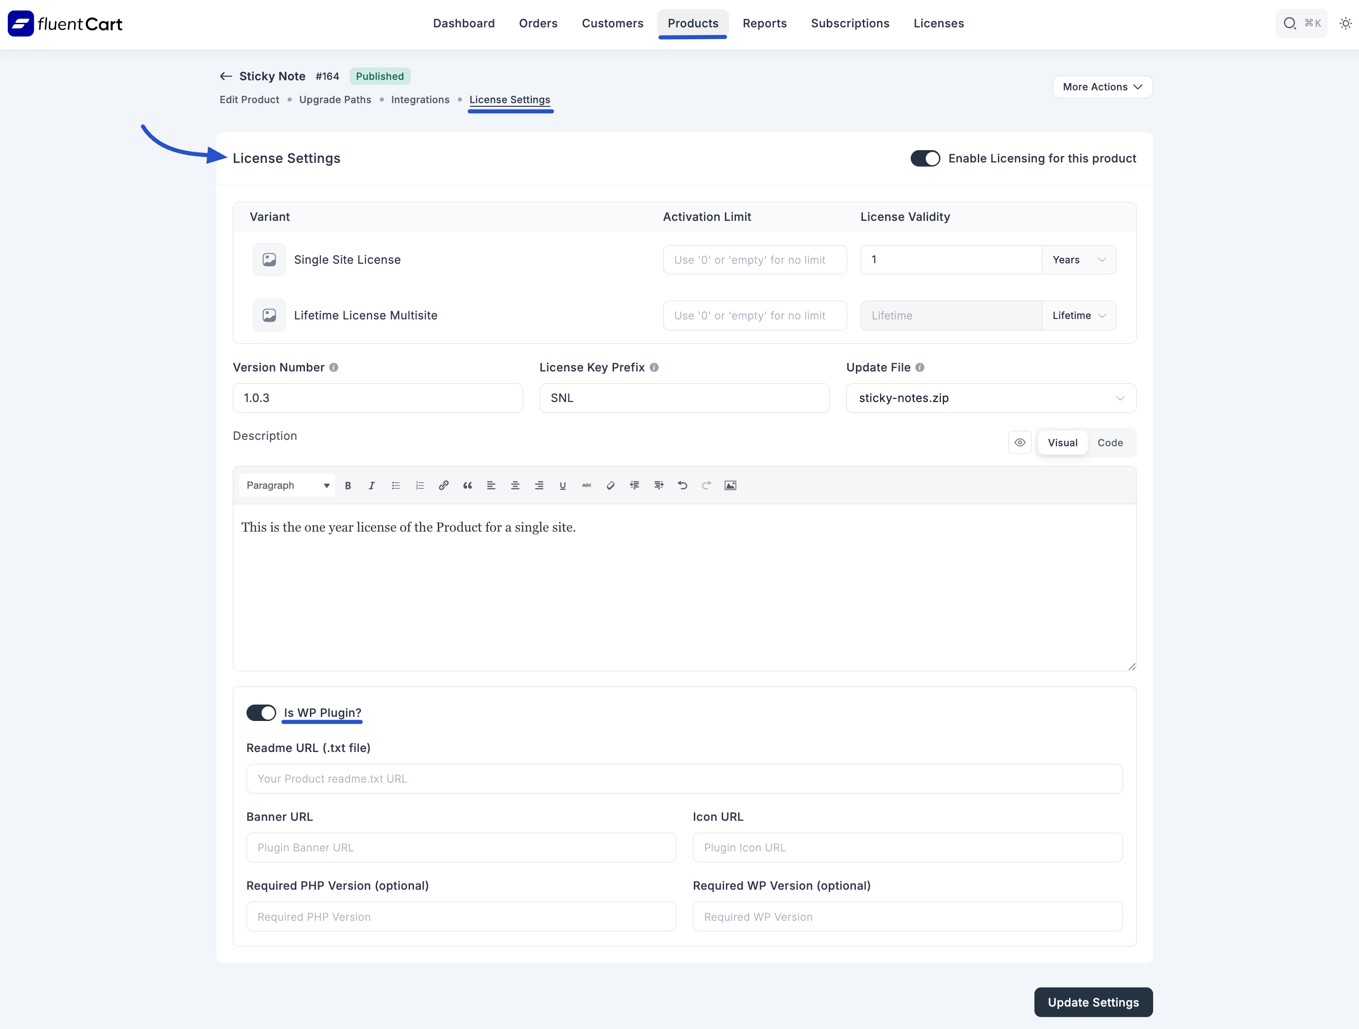Screen dimensions: 1359x1029
Task: Open the search with the magnifier icon
Action: pos(1290,23)
